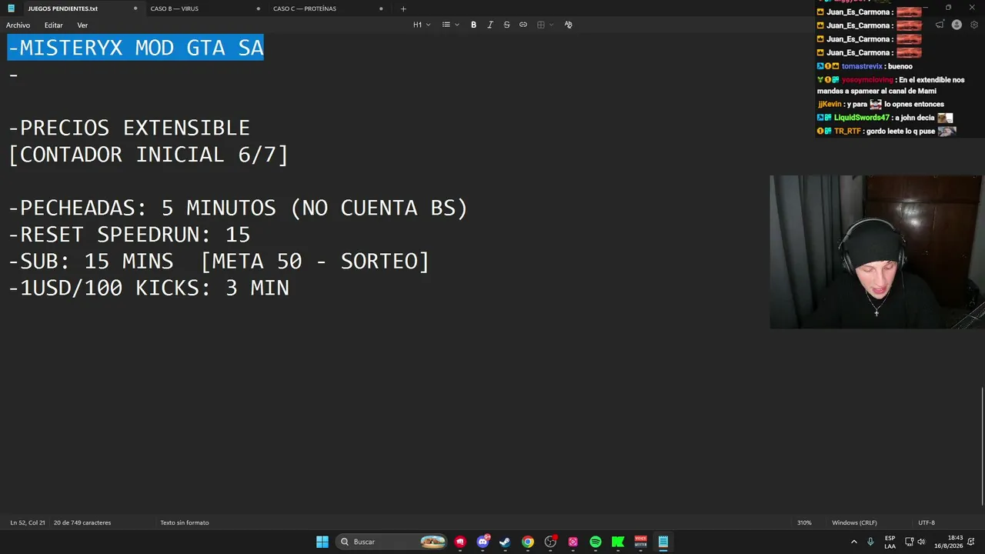This screenshot has height=554, width=985.
Task: Open the account profile avatar
Action: (957, 25)
